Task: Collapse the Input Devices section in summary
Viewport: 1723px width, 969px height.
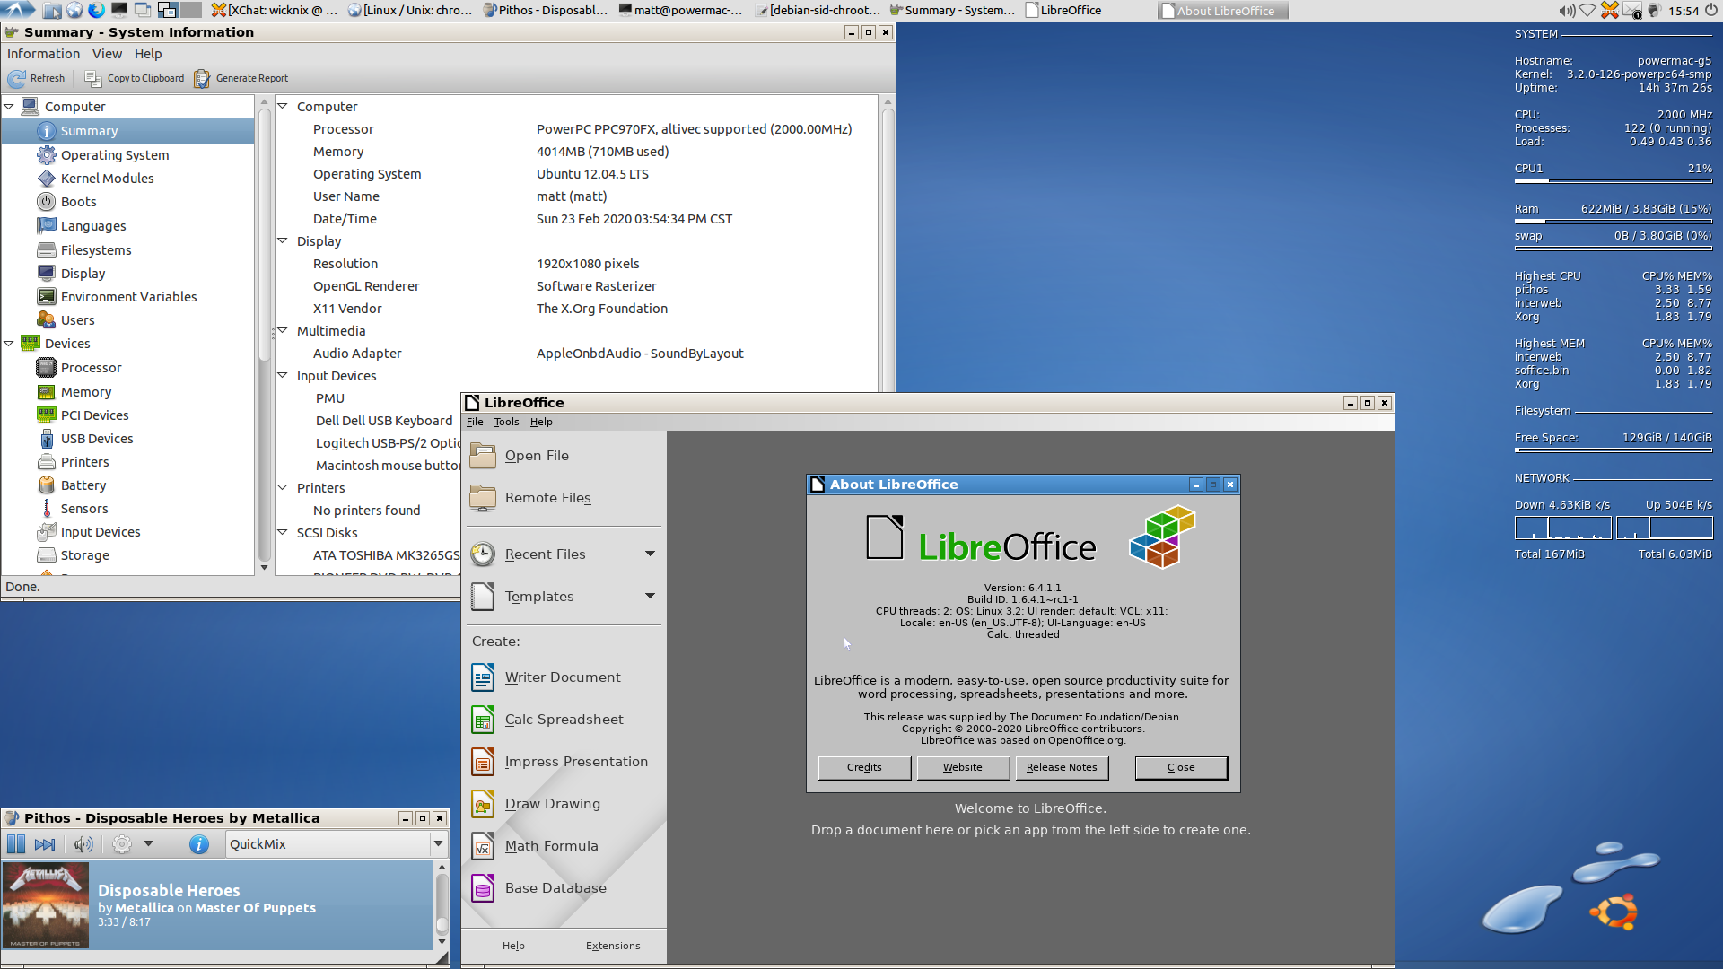Action: click(x=282, y=376)
